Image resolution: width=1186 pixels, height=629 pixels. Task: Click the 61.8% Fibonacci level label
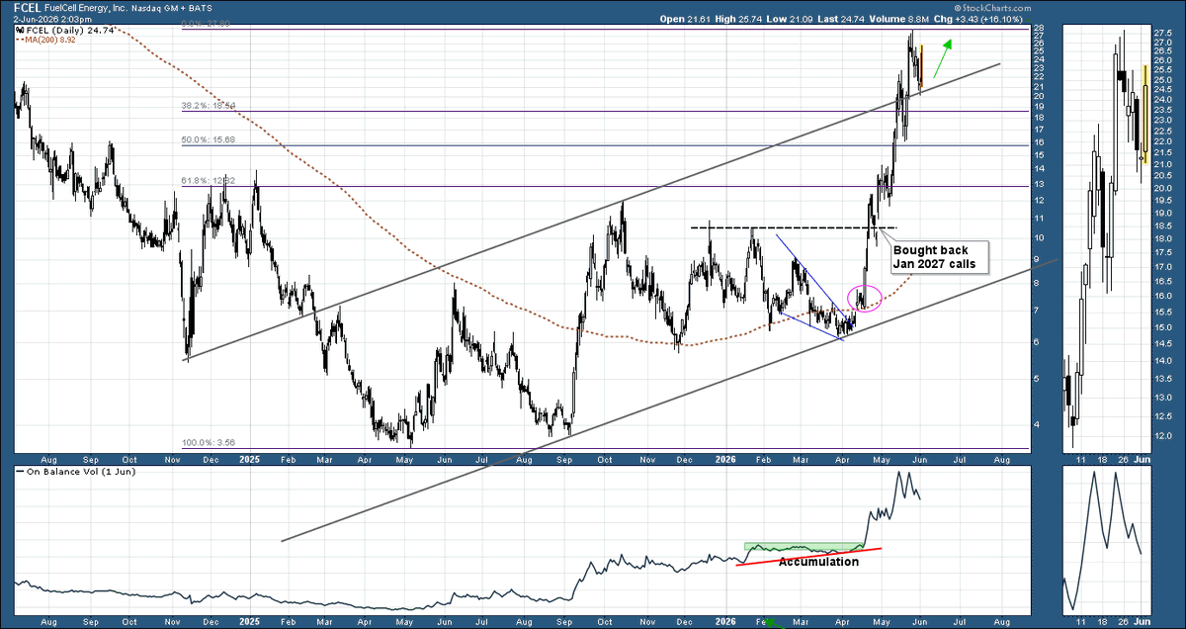209,180
